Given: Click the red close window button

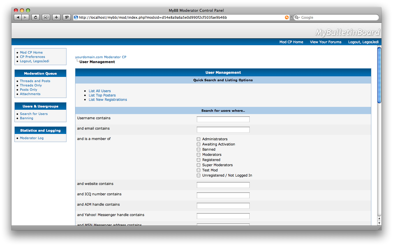Looking at the screenshot, I should 16,10.
